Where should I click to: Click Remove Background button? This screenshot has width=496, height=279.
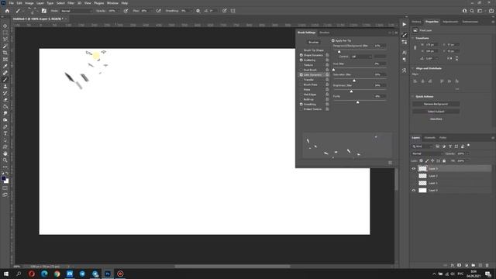click(x=436, y=104)
